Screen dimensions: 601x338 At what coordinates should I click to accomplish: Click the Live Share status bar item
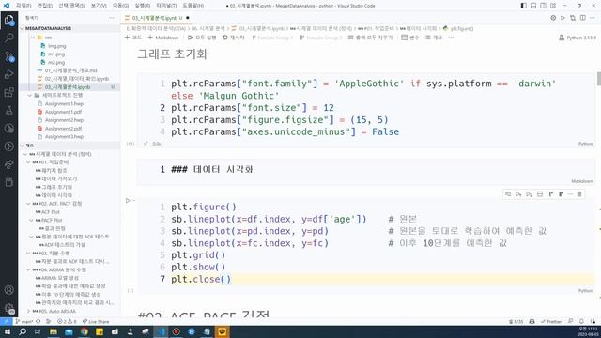96,321
